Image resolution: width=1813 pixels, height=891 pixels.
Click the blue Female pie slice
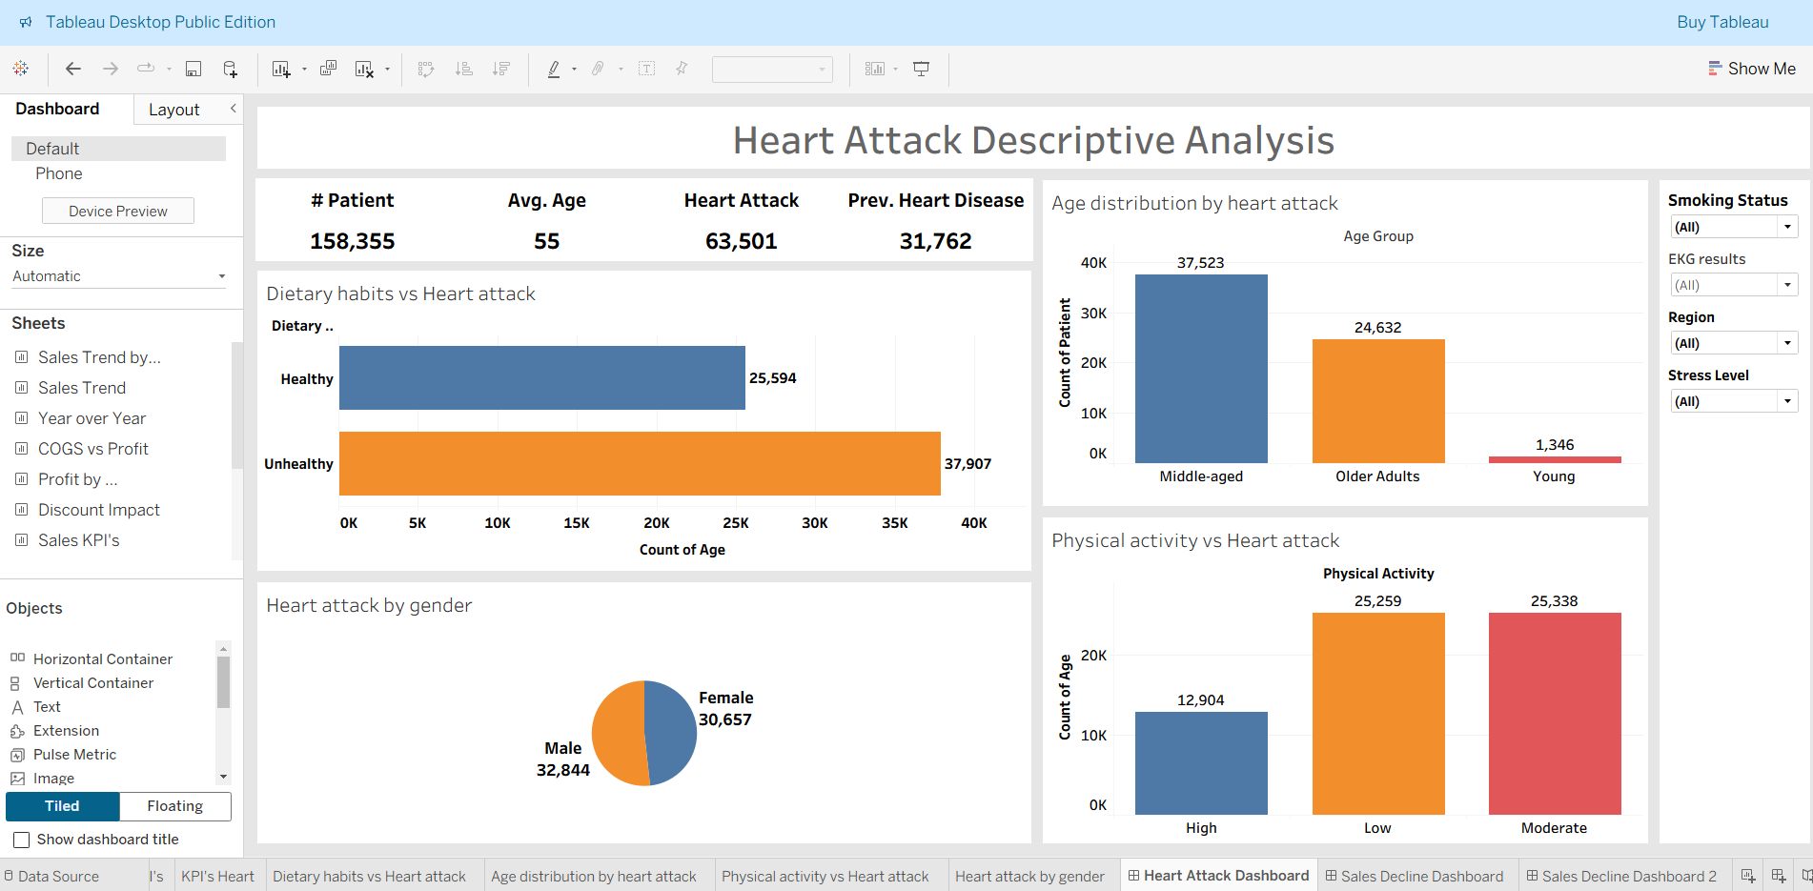click(x=673, y=732)
